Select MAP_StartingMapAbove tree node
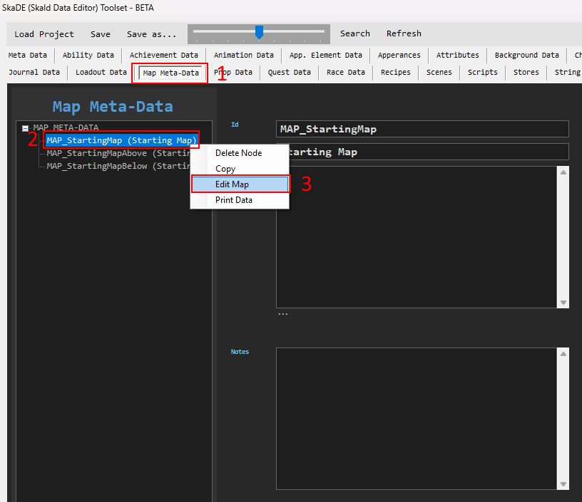Viewport: 582px width, 502px height. (x=118, y=153)
